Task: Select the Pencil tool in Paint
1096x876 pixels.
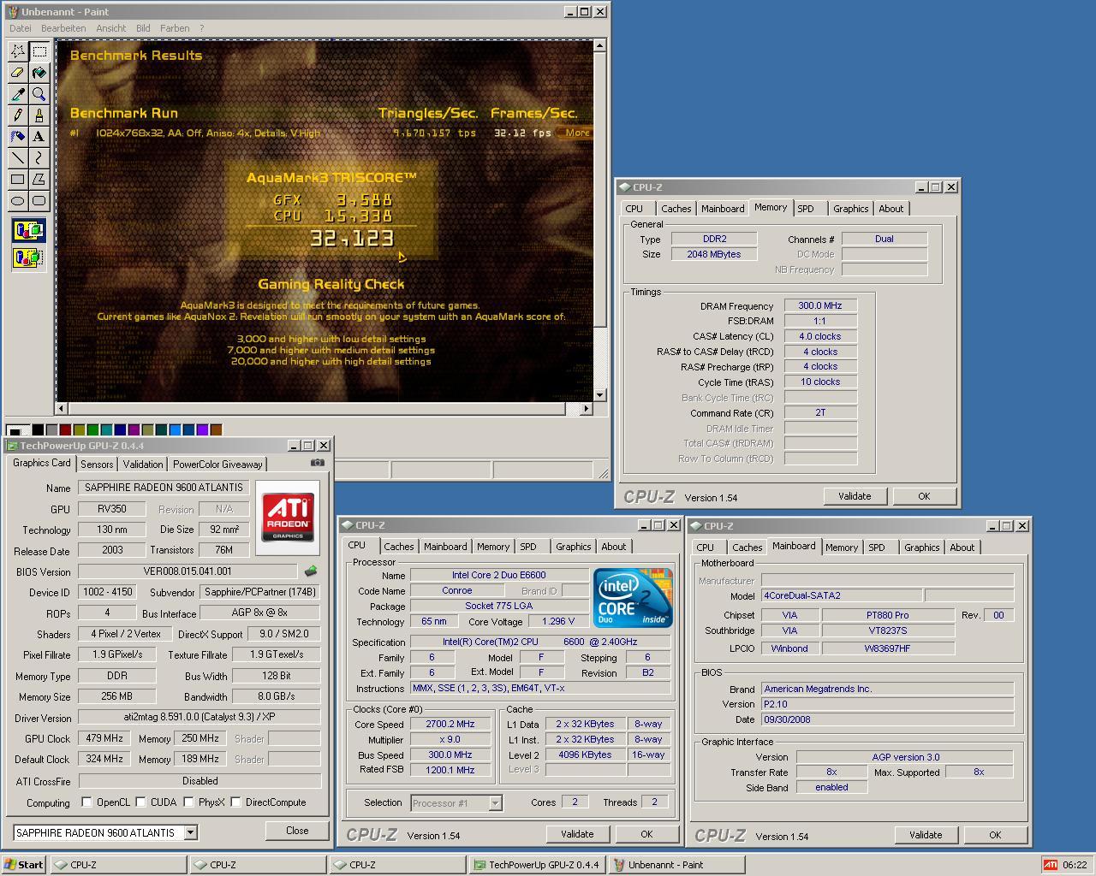Action: tap(17, 115)
